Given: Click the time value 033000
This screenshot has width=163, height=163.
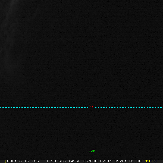Looking at the screenshot, I should 90,161.
